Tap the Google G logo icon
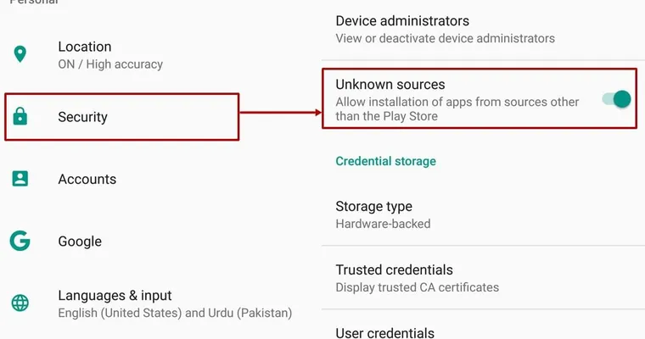 (x=20, y=241)
